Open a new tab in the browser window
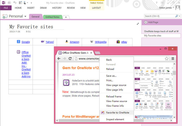The width and height of the screenshot is (182, 126). [98, 53]
